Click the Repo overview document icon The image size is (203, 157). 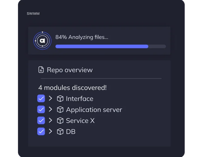point(41,70)
